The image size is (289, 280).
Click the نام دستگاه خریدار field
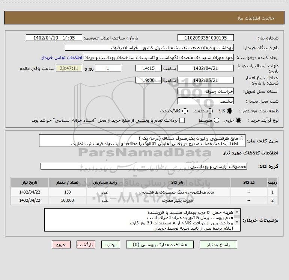pos(149,47)
